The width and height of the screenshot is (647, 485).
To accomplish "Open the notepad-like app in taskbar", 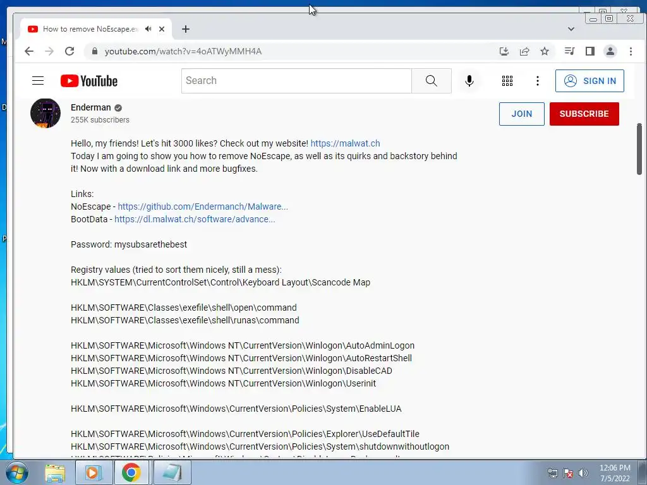I will click(172, 472).
